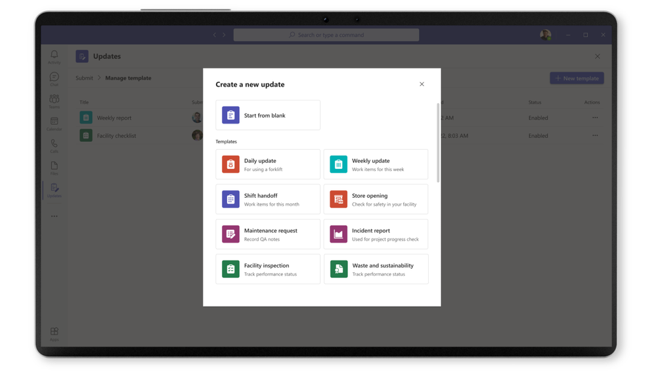Screen dimensions: 656x374
Task: Click the submitter avatar in Facility checklist row
Action: coord(197,135)
